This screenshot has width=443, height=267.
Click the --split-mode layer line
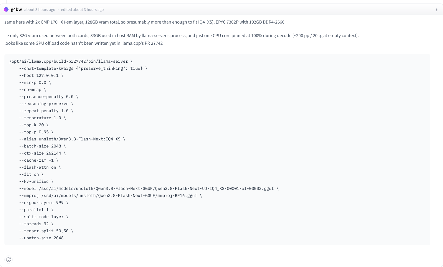(x=44, y=217)
